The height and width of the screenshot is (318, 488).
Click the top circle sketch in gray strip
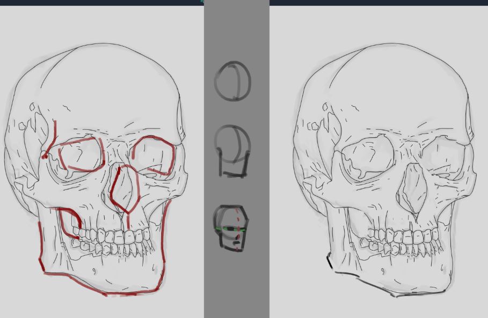point(233,82)
